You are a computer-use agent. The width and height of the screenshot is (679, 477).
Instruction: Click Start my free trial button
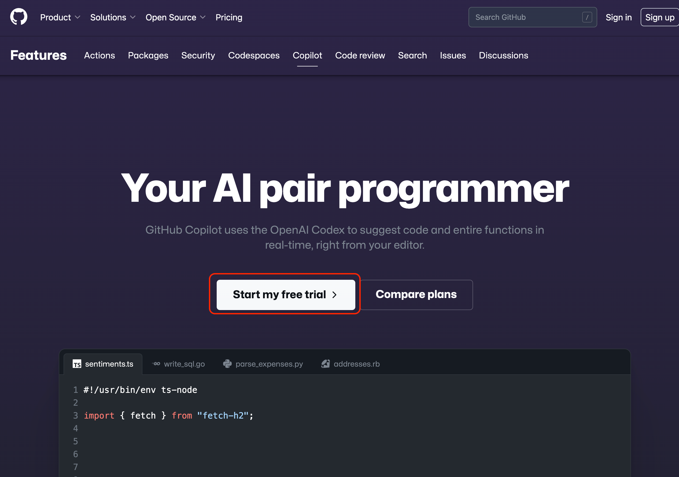[286, 295]
